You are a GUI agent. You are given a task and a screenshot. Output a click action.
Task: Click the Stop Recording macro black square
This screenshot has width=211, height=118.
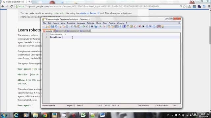click(143, 27)
